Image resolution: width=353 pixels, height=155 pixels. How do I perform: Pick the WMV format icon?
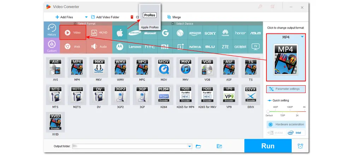120,67
